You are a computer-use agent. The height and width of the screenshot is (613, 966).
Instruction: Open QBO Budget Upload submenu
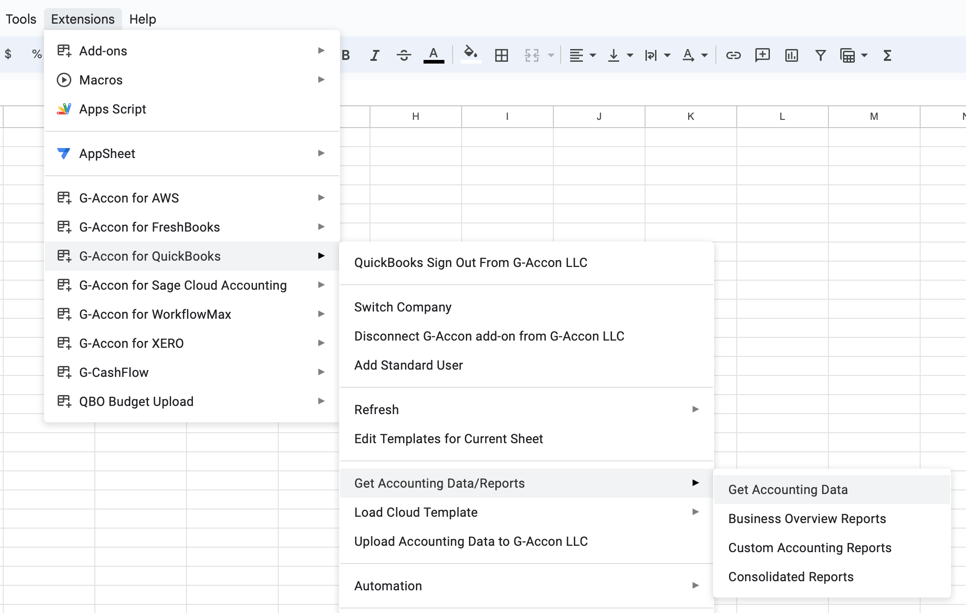tap(192, 401)
